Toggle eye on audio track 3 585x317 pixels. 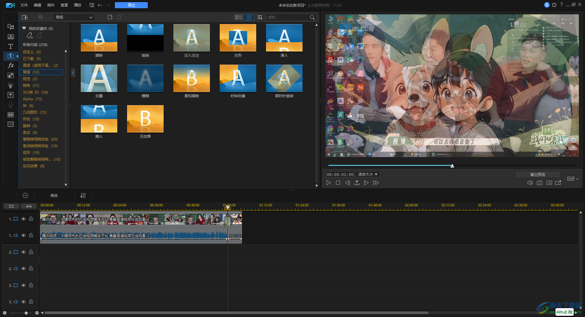coord(23,302)
